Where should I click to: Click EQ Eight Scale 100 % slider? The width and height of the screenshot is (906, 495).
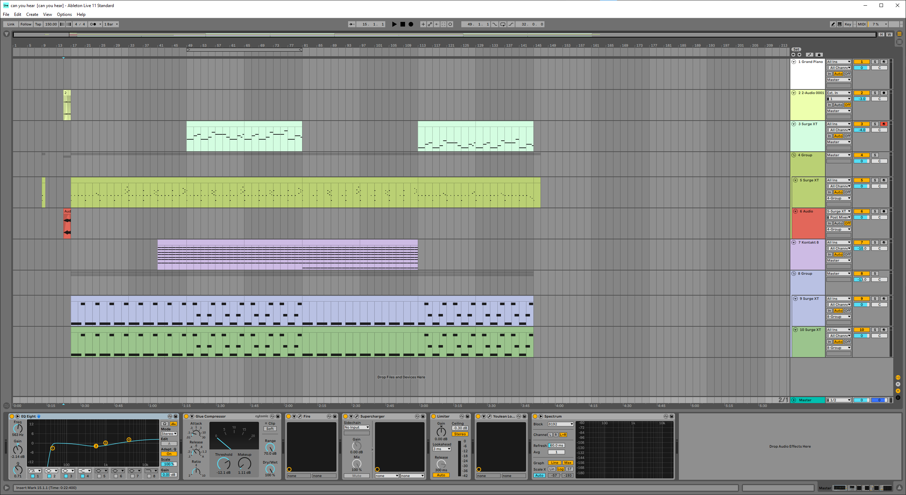169,464
